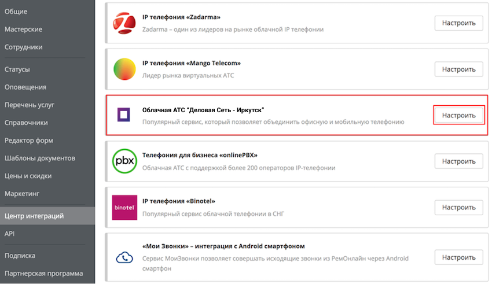Image resolution: width=492 pixels, height=284 pixels.
Task: Open Сотрудники sidebar item
Action: click(23, 47)
